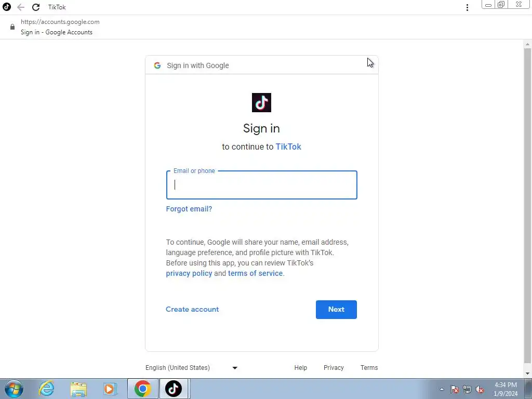This screenshot has height=399, width=532.
Task: Click the padlock site security icon
Action: click(12, 27)
